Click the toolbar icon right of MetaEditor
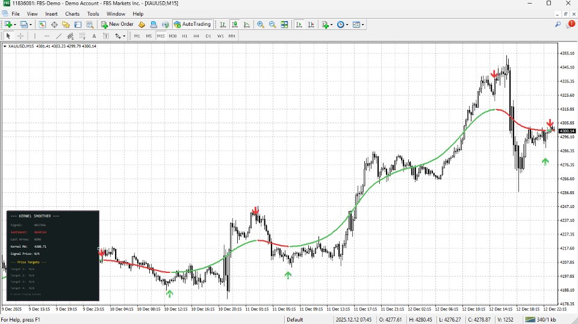This screenshot has height=324, width=578. point(154,25)
